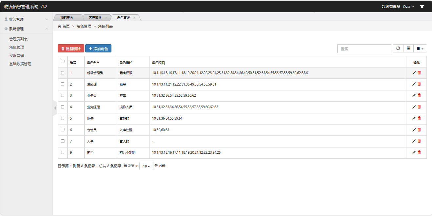Check the box for 财务 row
Image resolution: width=432 pixels, height=216 pixels.
[x=63, y=118]
